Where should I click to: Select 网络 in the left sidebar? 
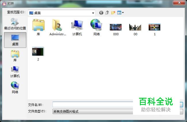tap(15, 88)
